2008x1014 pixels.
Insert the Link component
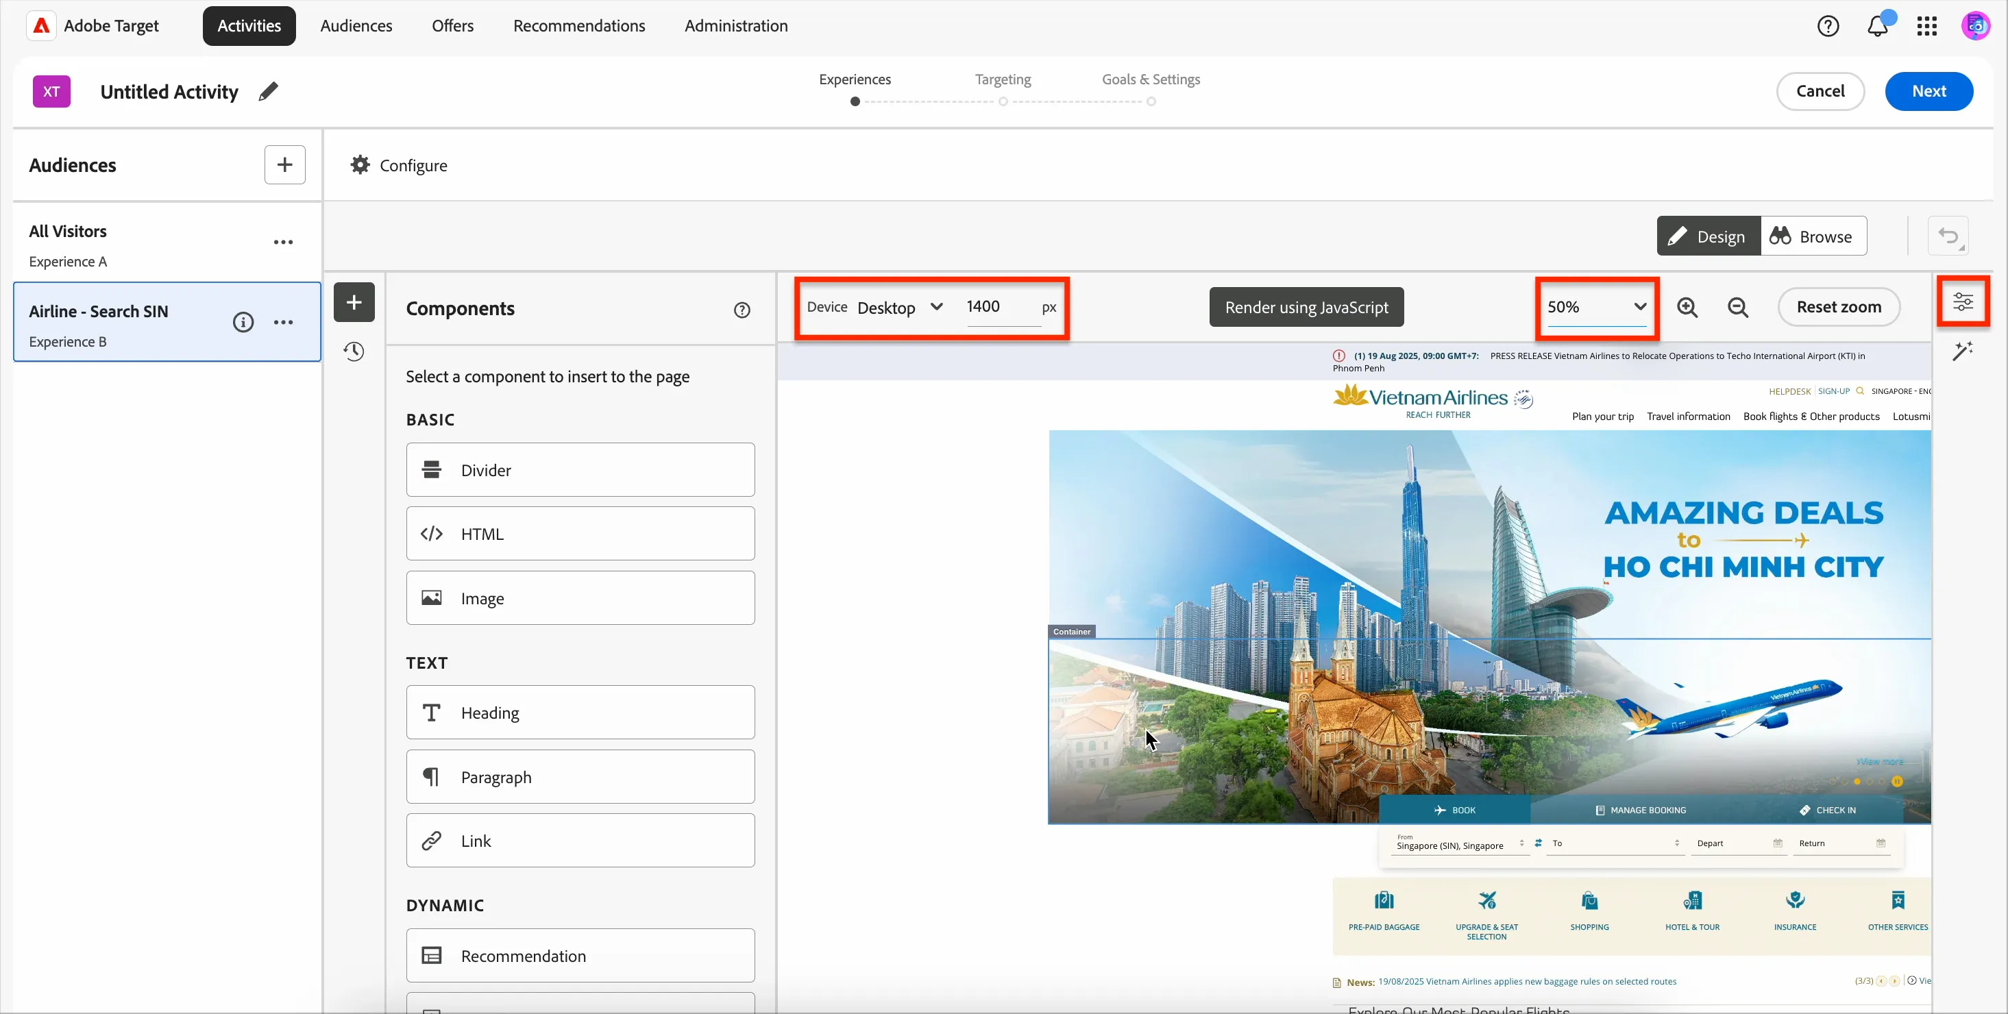point(580,841)
